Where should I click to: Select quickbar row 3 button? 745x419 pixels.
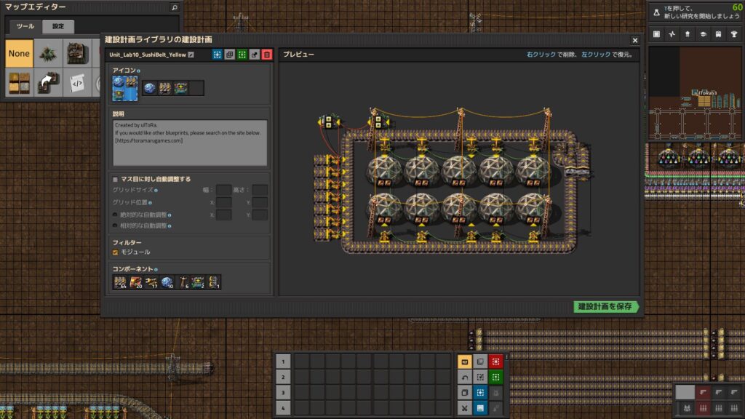tap(283, 393)
